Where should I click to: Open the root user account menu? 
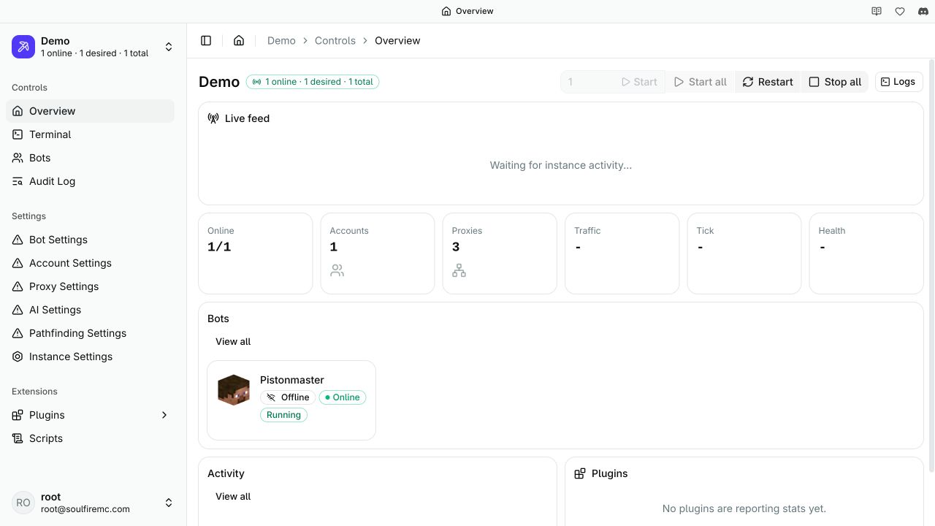pyautogui.click(x=93, y=503)
